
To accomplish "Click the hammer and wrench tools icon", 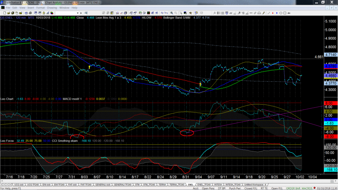I will coord(190,13).
